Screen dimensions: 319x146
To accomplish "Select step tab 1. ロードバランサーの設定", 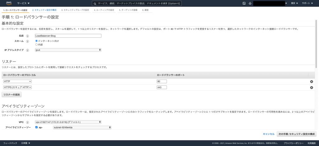I will tap(15, 10).
